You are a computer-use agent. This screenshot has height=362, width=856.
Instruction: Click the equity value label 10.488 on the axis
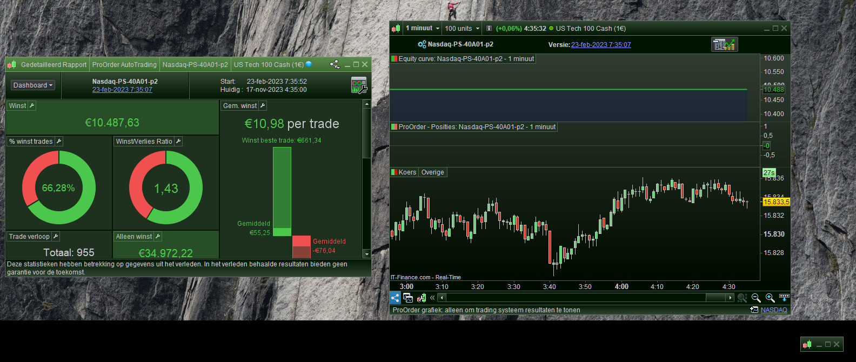click(774, 90)
